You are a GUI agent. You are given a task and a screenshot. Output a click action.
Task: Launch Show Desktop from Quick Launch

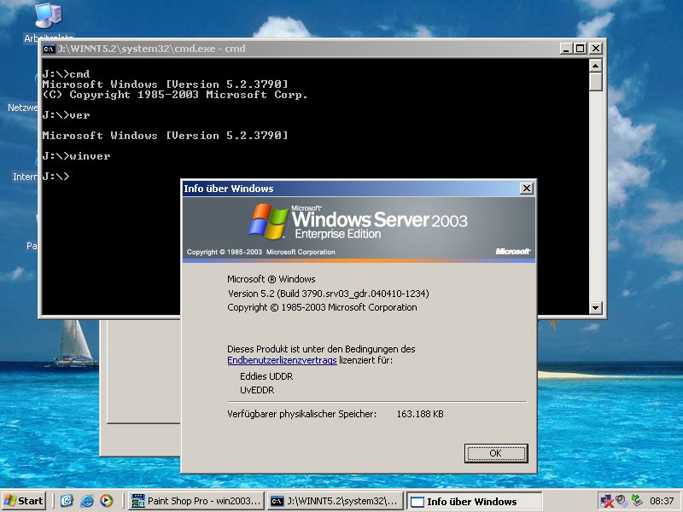[x=67, y=501]
